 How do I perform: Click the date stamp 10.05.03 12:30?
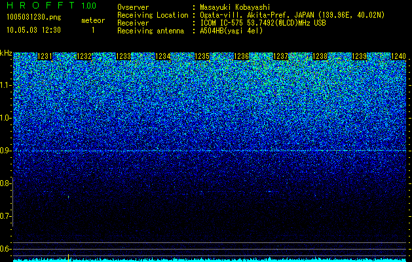point(33,30)
